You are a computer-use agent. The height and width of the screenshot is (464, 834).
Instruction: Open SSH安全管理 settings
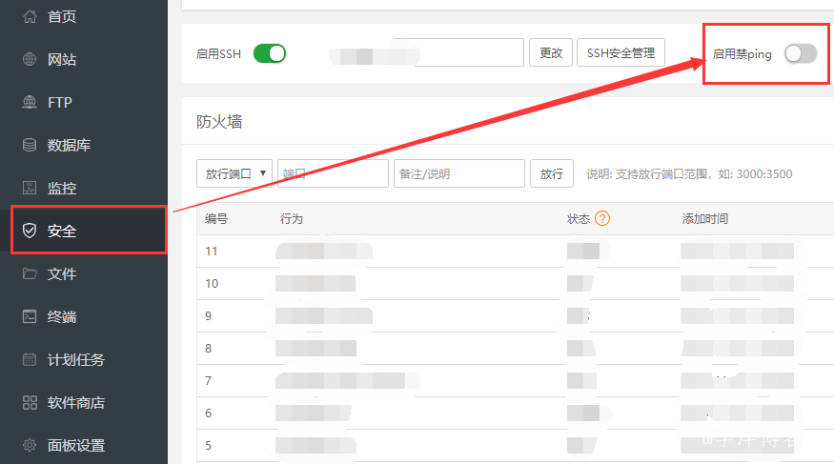coord(620,53)
